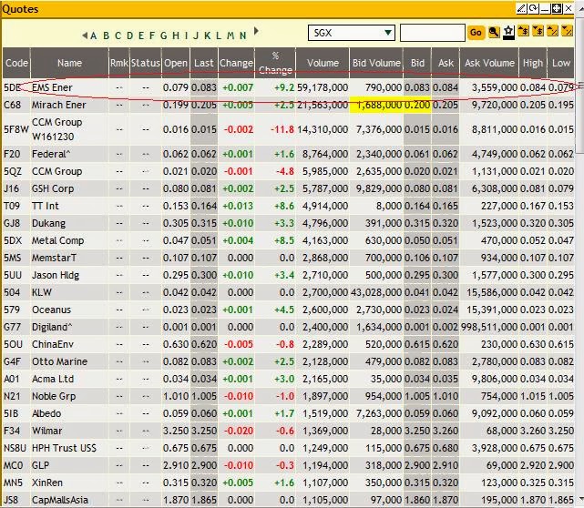Filter stocks by letter A
Viewport: 584px width, 508px height.
(x=94, y=36)
